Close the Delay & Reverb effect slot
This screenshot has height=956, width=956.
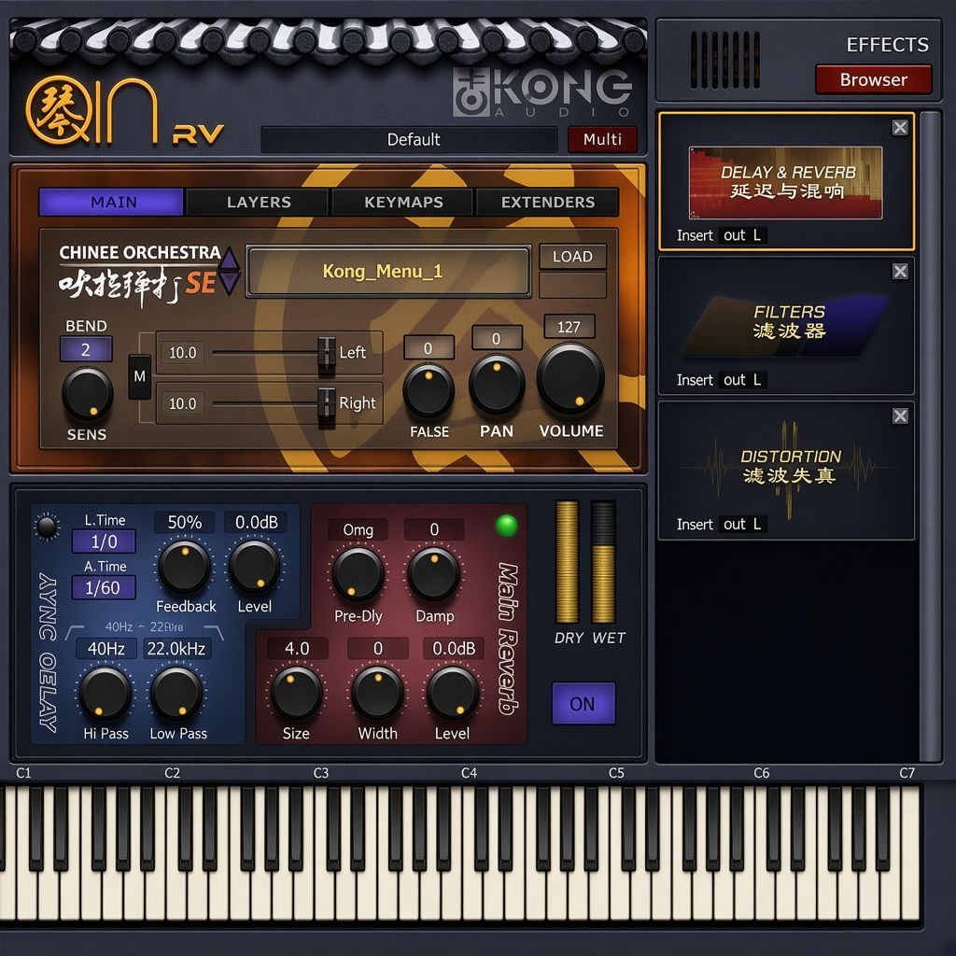tap(900, 127)
